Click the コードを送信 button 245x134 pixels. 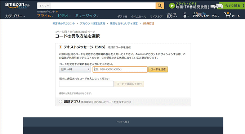click(158, 70)
